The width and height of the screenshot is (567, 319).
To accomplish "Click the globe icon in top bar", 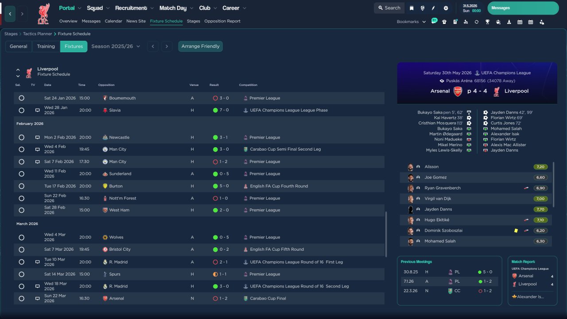I will click(423, 8).
